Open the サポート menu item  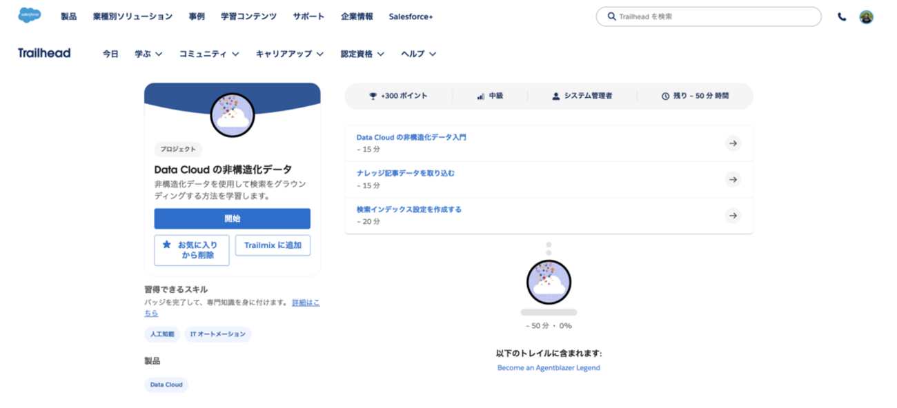click(308, 17)
